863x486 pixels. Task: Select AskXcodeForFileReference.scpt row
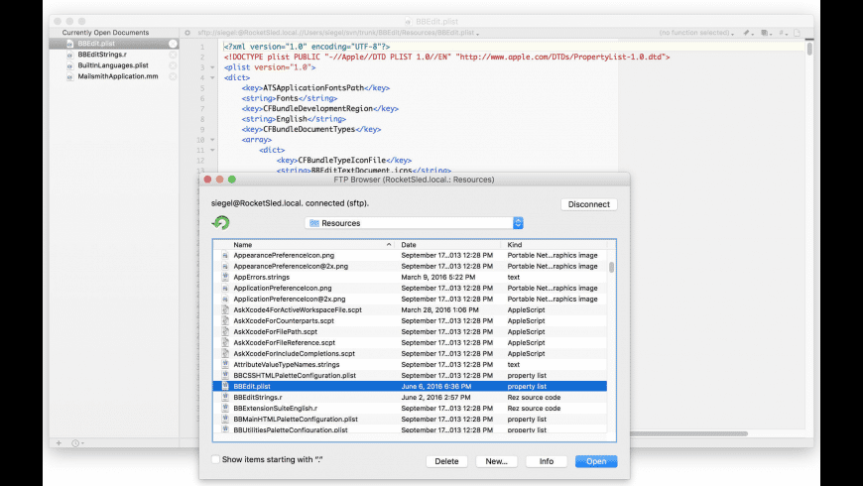[410, 343]
